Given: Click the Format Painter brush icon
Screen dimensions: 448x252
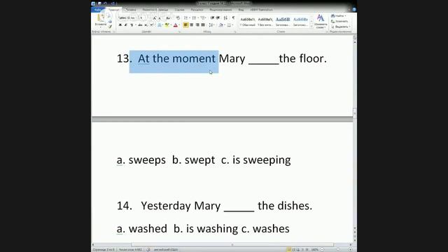Looking at the screenshot, I should (x=110, y=27).
